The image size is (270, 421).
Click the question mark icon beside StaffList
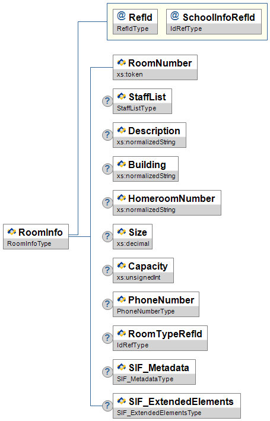pyautogui.click(x=107, y=101)
